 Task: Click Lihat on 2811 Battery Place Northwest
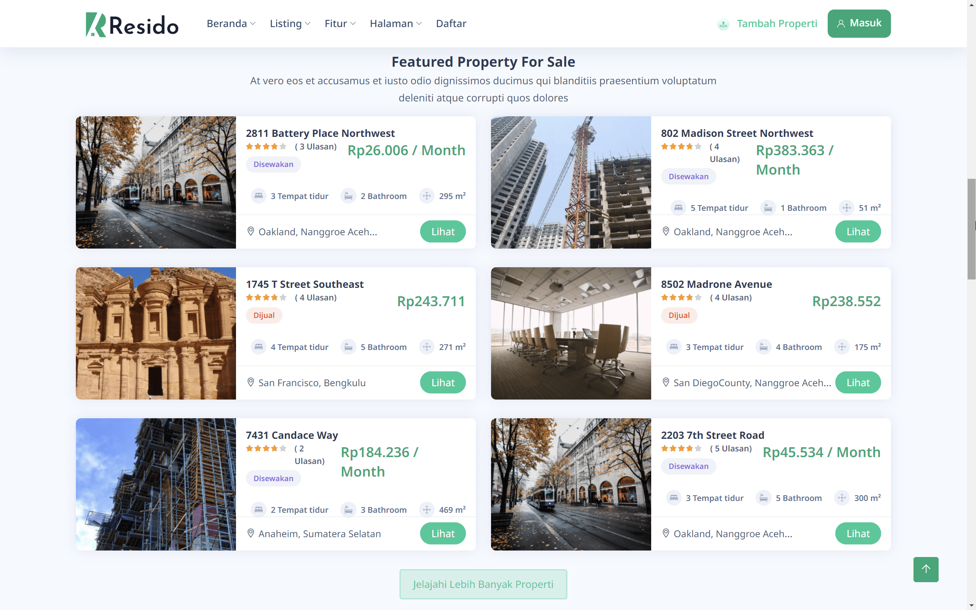click(443, 231)
